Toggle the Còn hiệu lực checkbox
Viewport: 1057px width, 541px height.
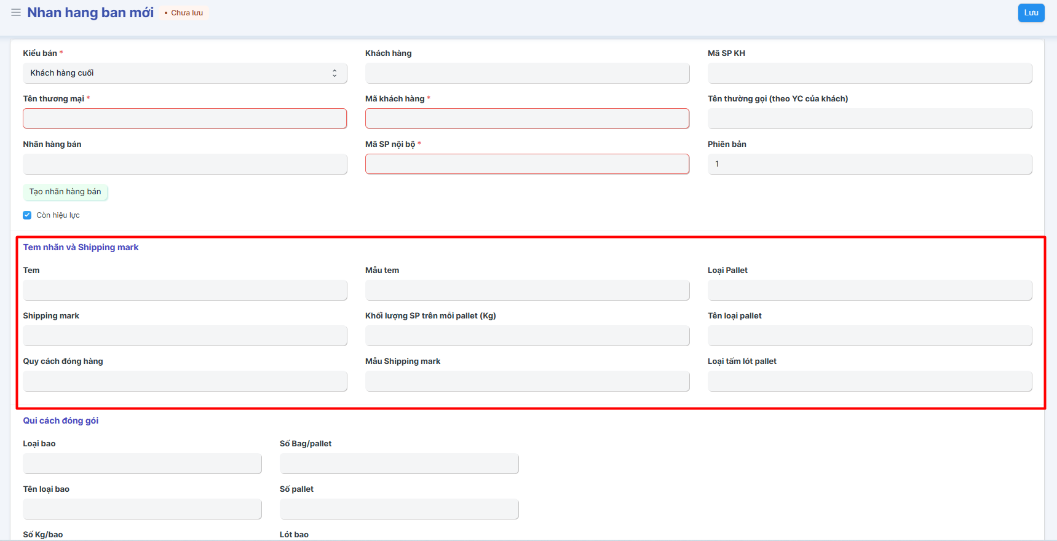pos(27,215)
